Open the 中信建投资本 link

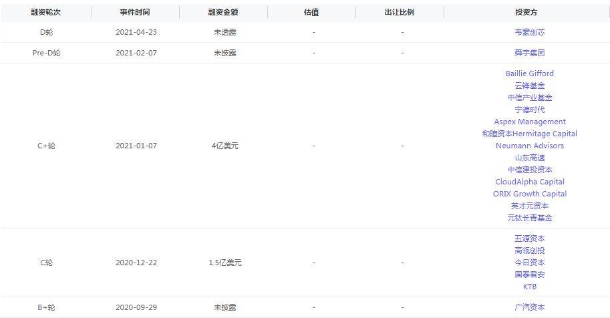[529, 170]
